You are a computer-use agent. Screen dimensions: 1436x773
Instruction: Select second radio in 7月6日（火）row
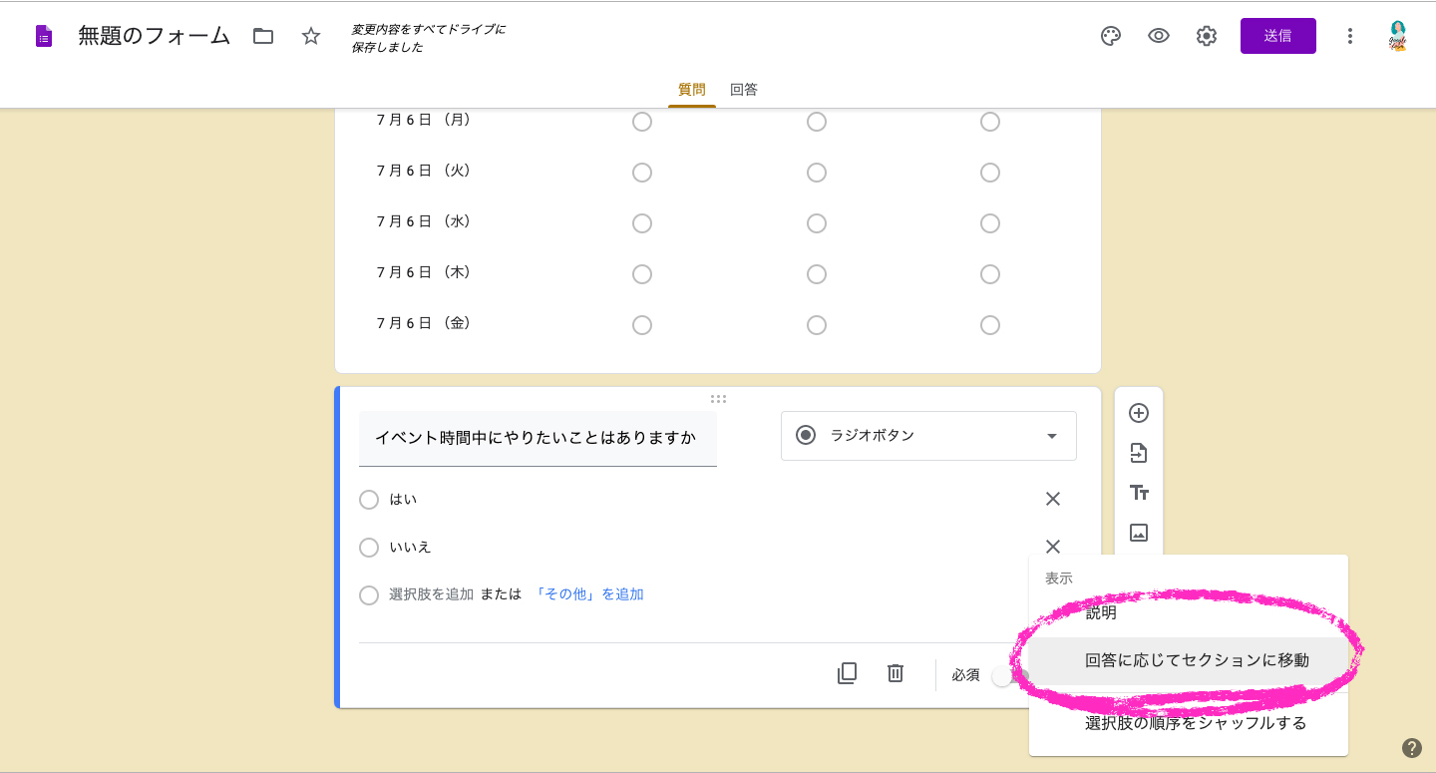pyautogui.click(x=817, y=173)
